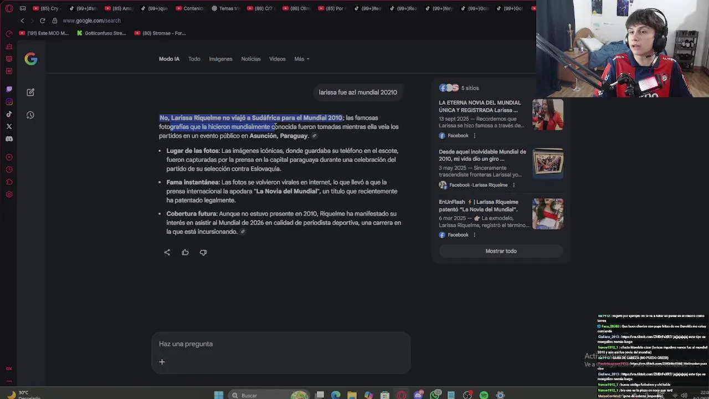Screen dimensions: 709x399
Task: Open options for the Facebook · Larissa Riquelme result
Action: click(513, 185)
